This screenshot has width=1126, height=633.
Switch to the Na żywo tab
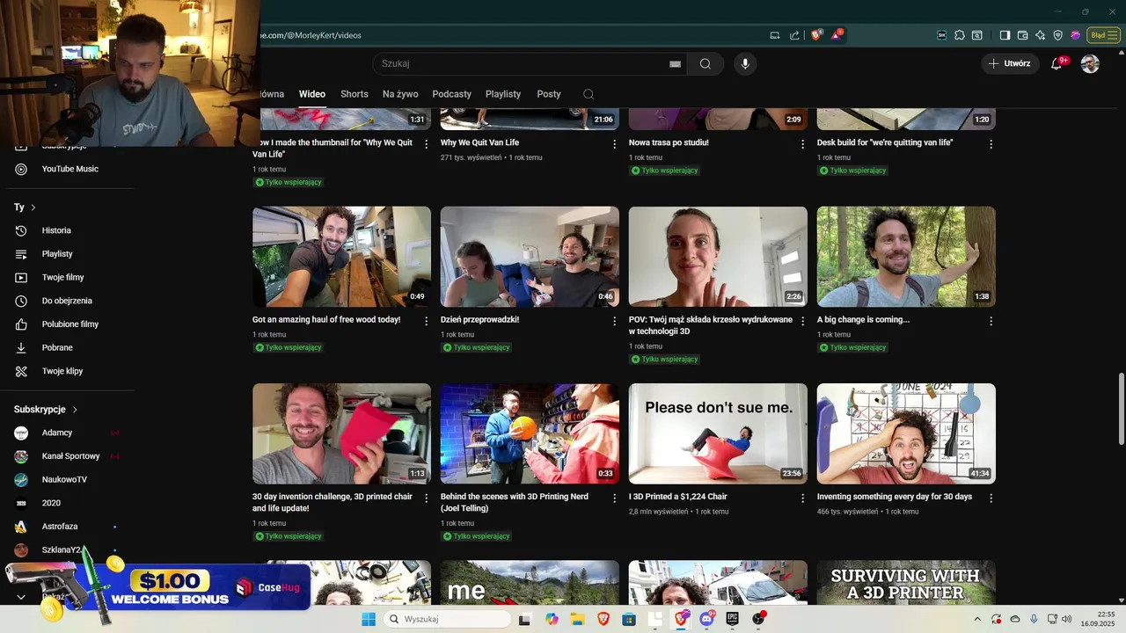pyautogui.click(x=400, y=94)
